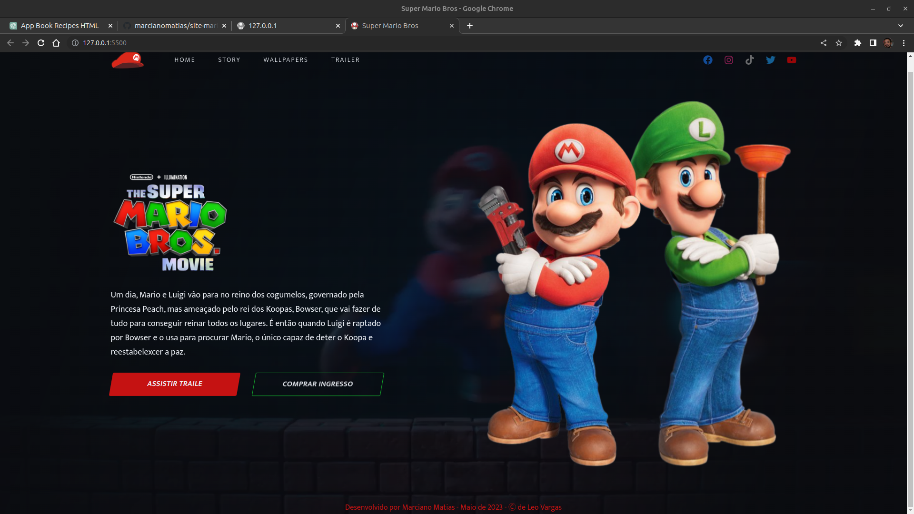Viewport: 914px width, 514px height.
Task: Open the YouTube channel icon
Action: [792, 60]
